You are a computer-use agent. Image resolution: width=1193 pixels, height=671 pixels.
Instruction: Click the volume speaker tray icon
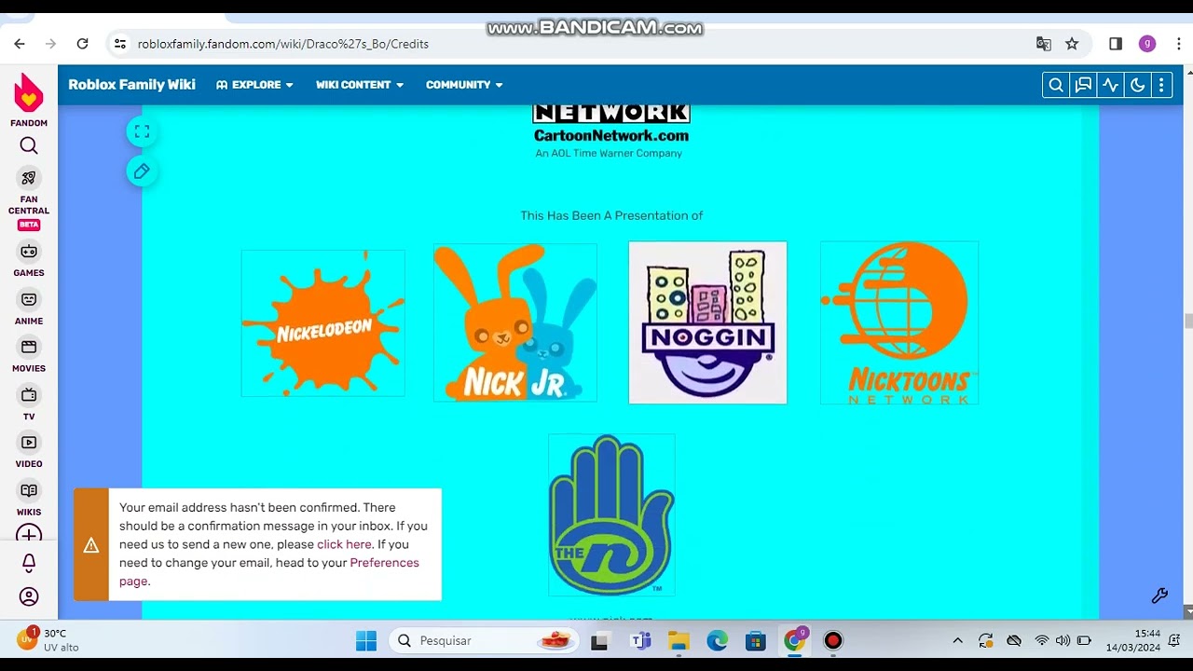click(1063, 641)
